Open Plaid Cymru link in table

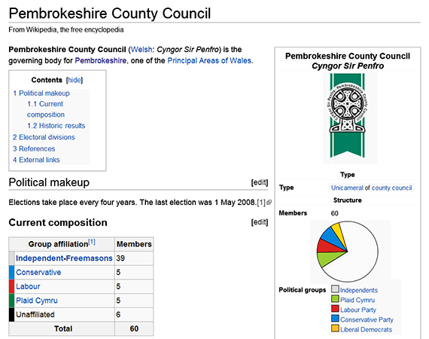point(37,301)
